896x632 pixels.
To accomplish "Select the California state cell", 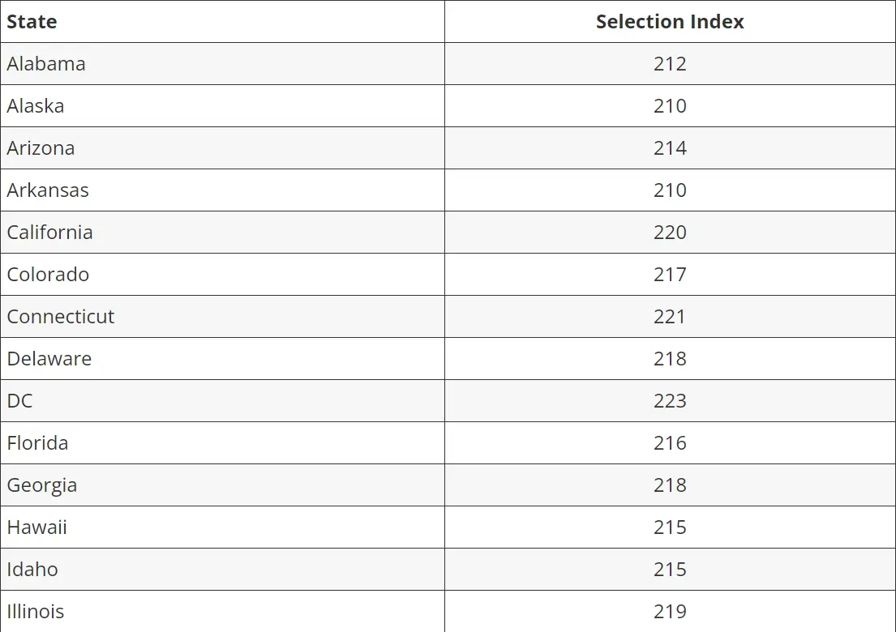I will coord(50,233).
